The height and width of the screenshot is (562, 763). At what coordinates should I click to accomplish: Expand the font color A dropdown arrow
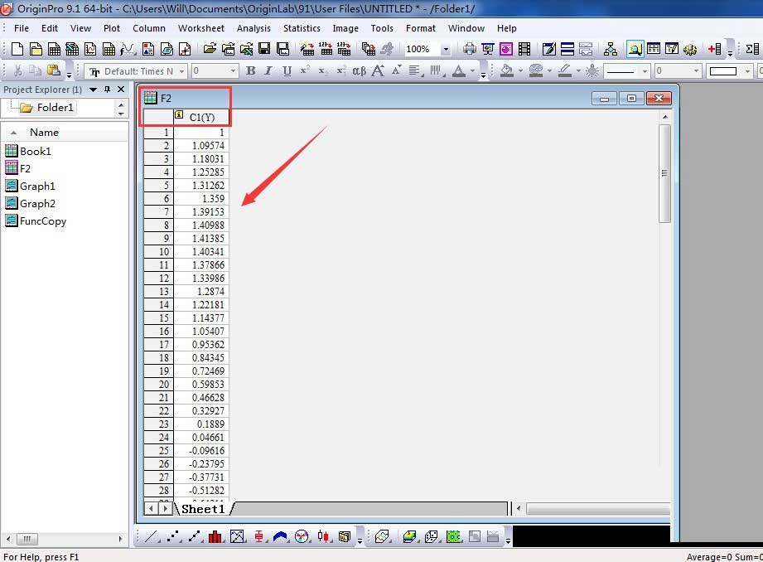[x=472, y=71]
